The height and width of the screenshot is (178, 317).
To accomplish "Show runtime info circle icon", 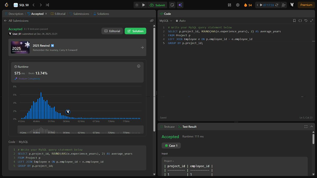I will pyautogui.click(x=139, y=66).
